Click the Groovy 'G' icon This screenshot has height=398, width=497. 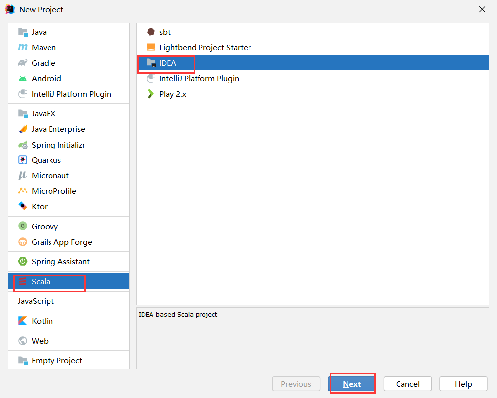(x=23, y=226)
